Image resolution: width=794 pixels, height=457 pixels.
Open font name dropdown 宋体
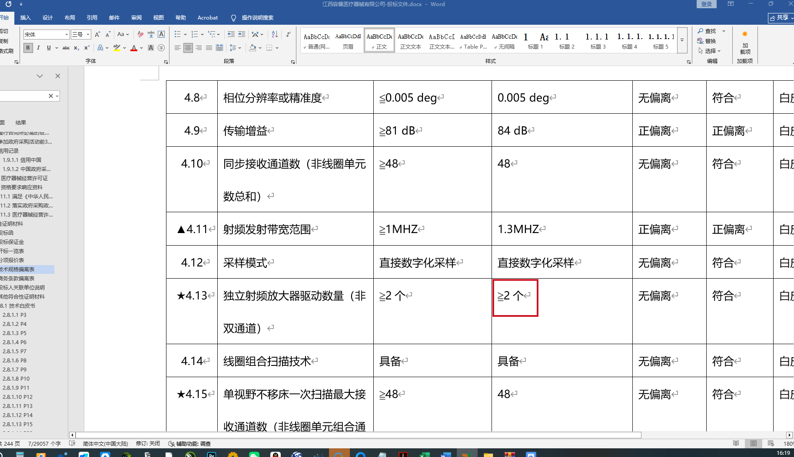point(66,34)
